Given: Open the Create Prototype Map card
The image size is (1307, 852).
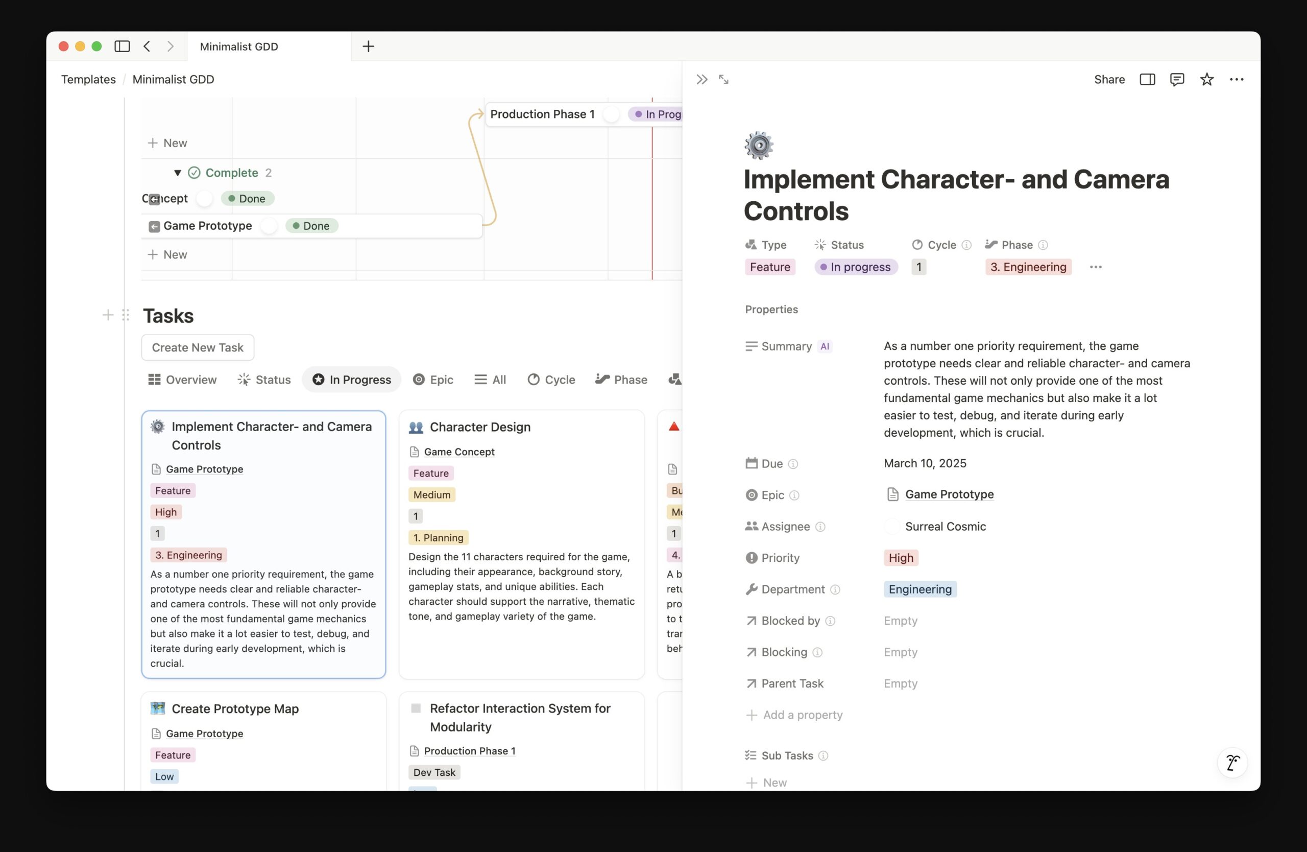Looking at the screenshot, I should click(x=263, y=741).
